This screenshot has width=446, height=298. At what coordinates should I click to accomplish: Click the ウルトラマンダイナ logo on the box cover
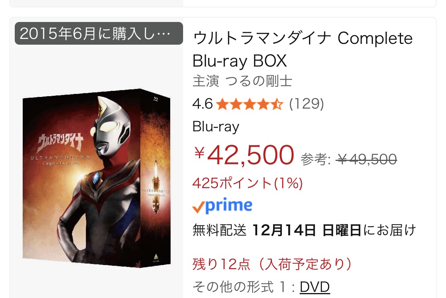[x=61, y=142]
